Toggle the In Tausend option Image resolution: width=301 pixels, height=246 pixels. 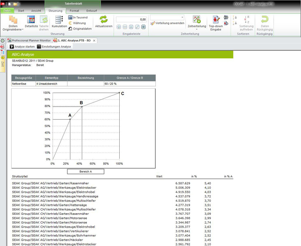click(70, 18)
